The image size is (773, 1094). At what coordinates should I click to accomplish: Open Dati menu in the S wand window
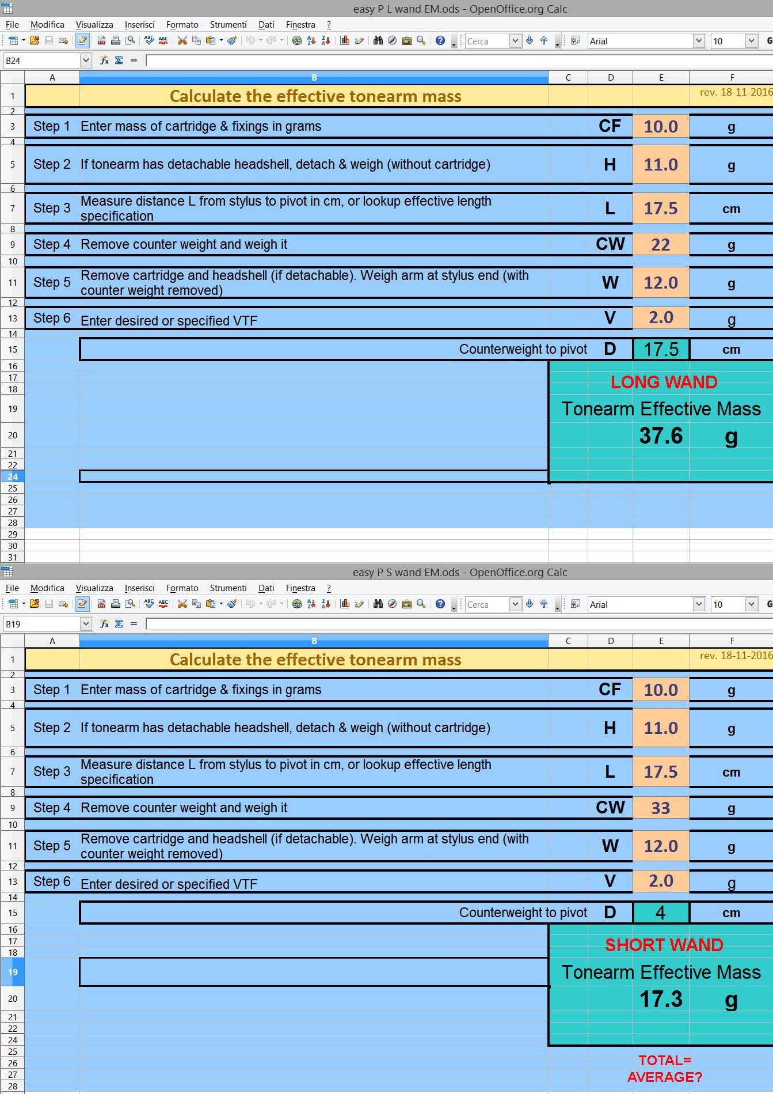click(x=266, y=588)
